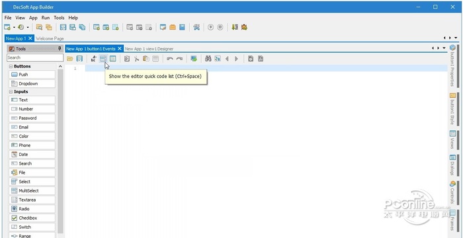Click the Tools panel scroll up arrow
Image resolution: width=463 pixels, height=238 pixels.
click(61, 66)
